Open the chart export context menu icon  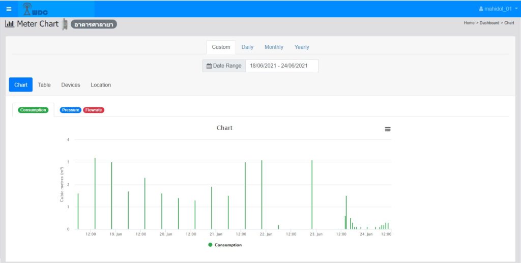click(x=388, y=129)
